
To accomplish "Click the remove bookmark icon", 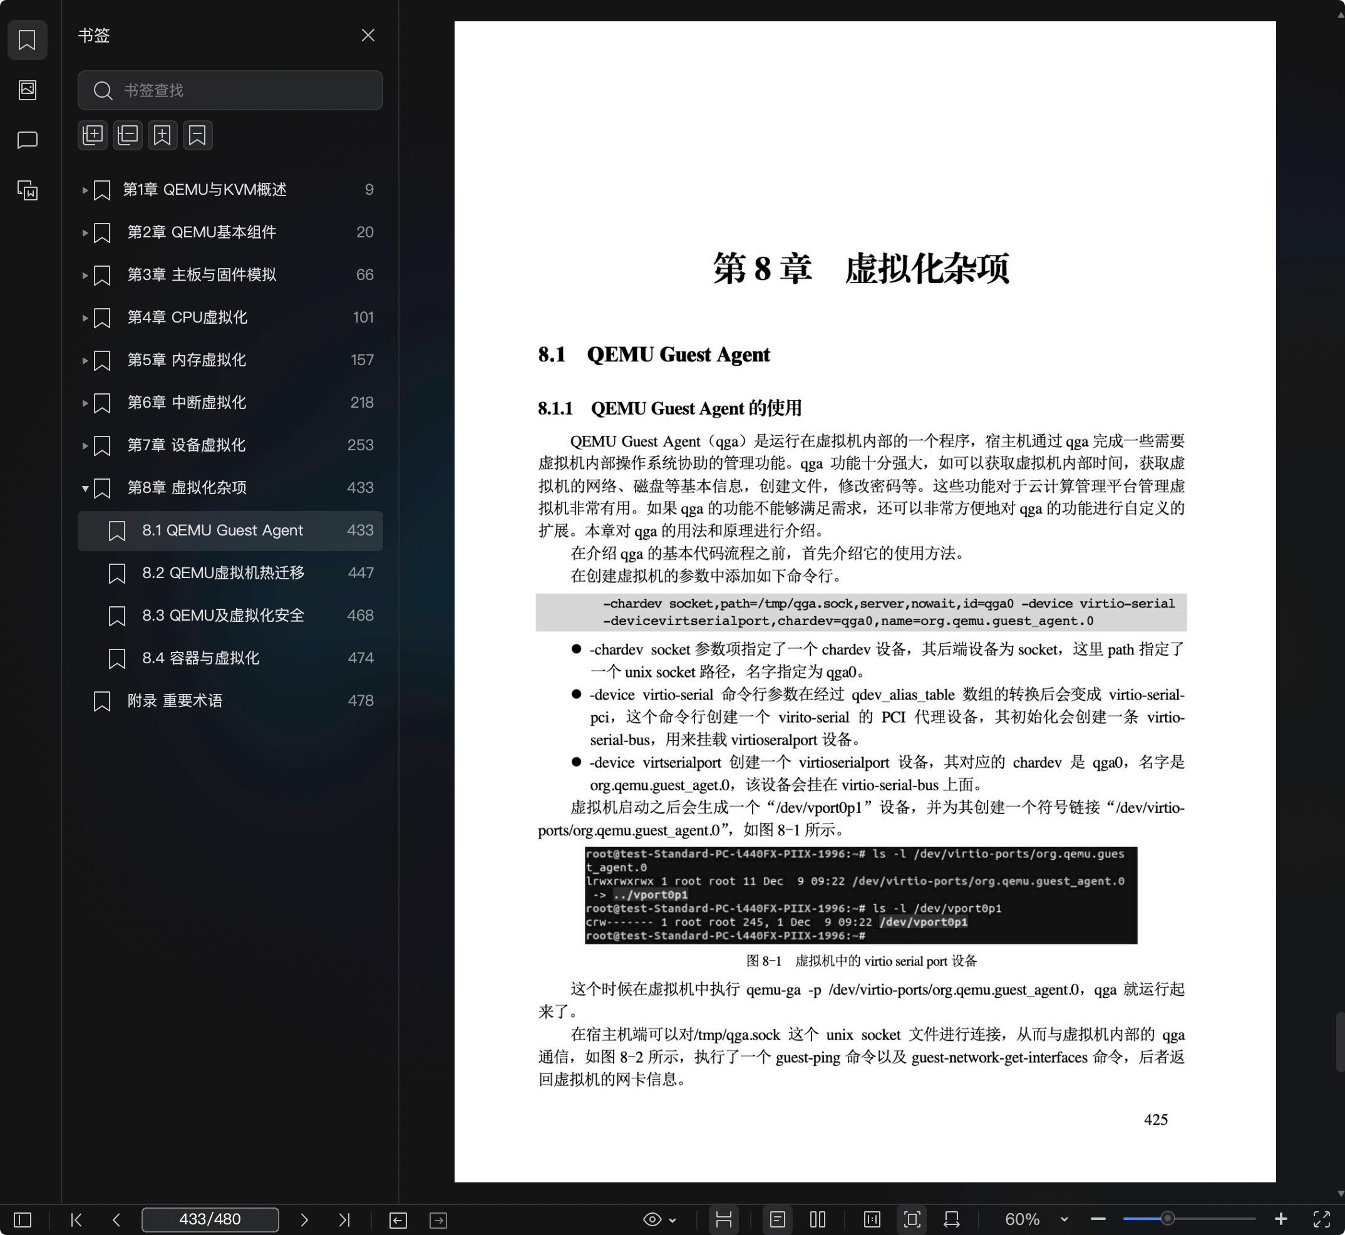I will (x=198, y=135).
